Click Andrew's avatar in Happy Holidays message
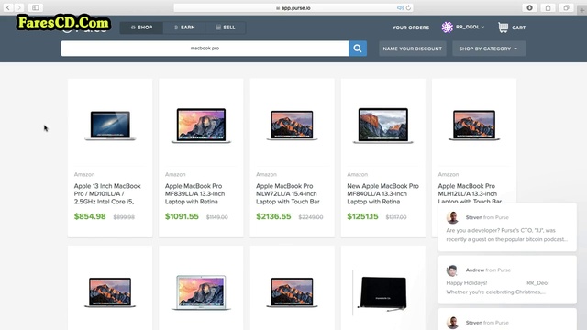Screen dimensions: 587x330 (452, 269)
